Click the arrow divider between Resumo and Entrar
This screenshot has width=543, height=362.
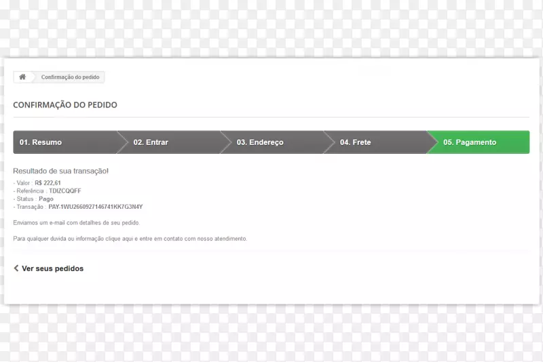point(122,142)
